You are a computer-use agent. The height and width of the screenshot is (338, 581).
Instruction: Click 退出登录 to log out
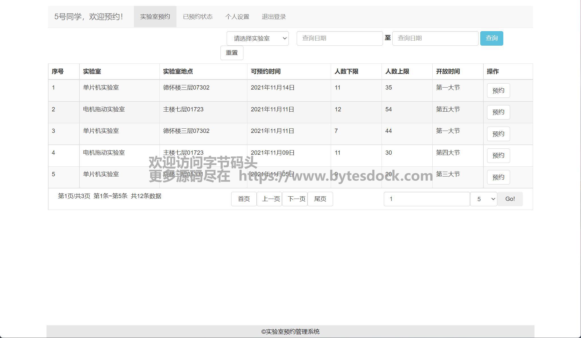click(x=273, y=17)
